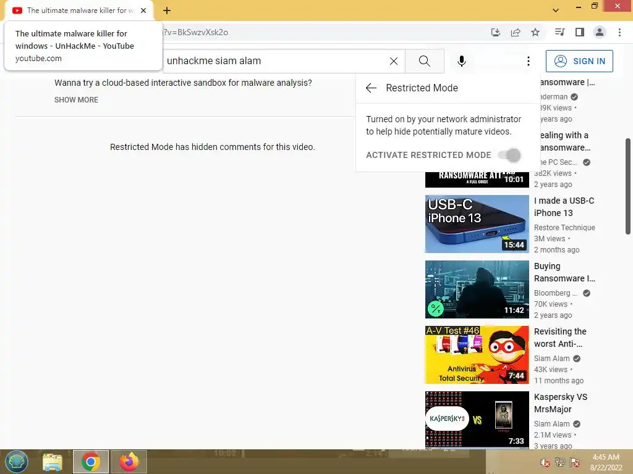Click 'Wanna try a cloud-based interactive sandbox' text
The width and height of the screenshot is (633, 474).
183,83
